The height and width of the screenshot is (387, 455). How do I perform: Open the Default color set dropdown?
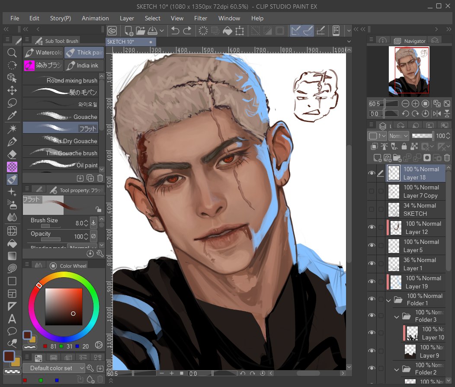click(x=54, y=368)
